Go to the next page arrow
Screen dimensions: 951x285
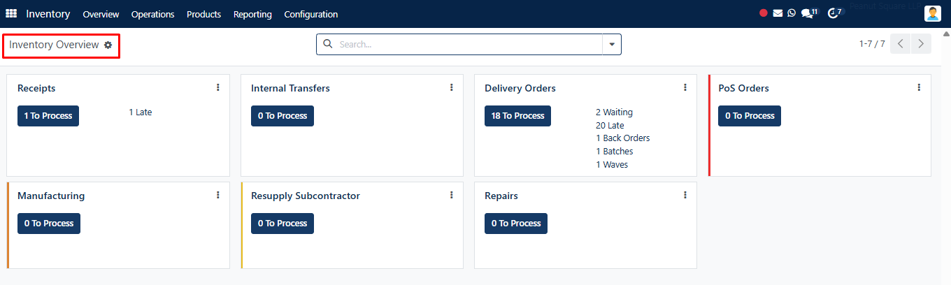922,44
